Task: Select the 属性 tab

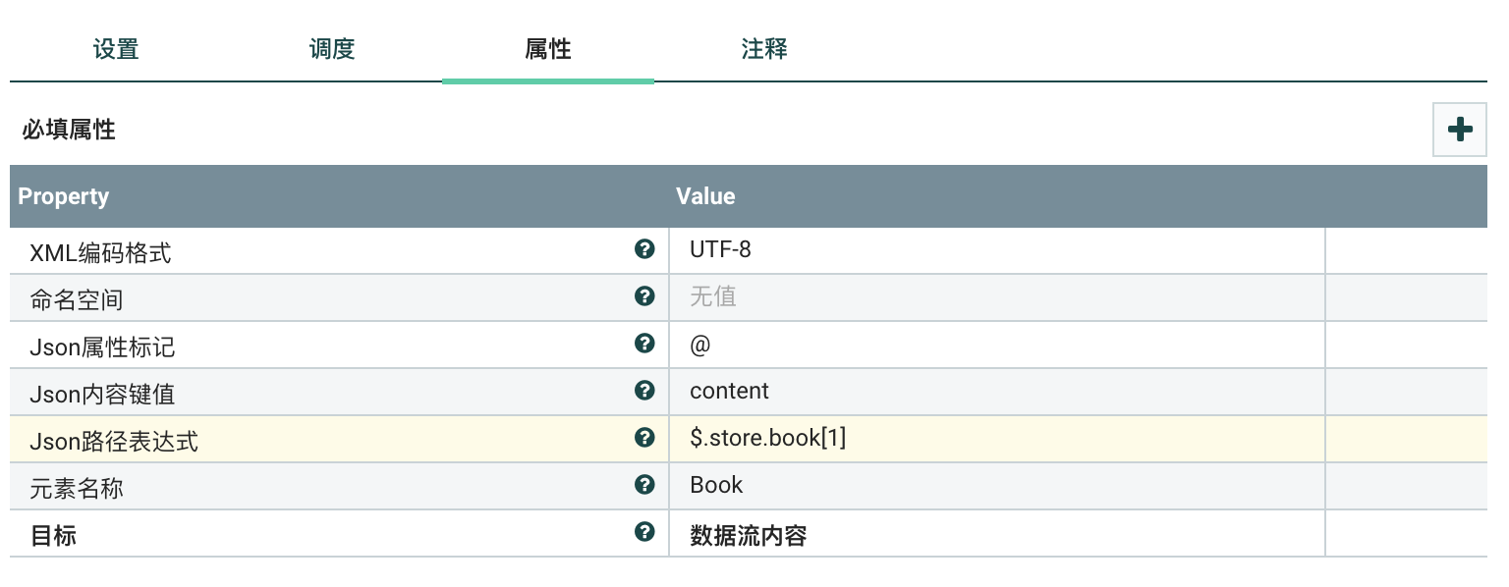Action: pos(548,49)
